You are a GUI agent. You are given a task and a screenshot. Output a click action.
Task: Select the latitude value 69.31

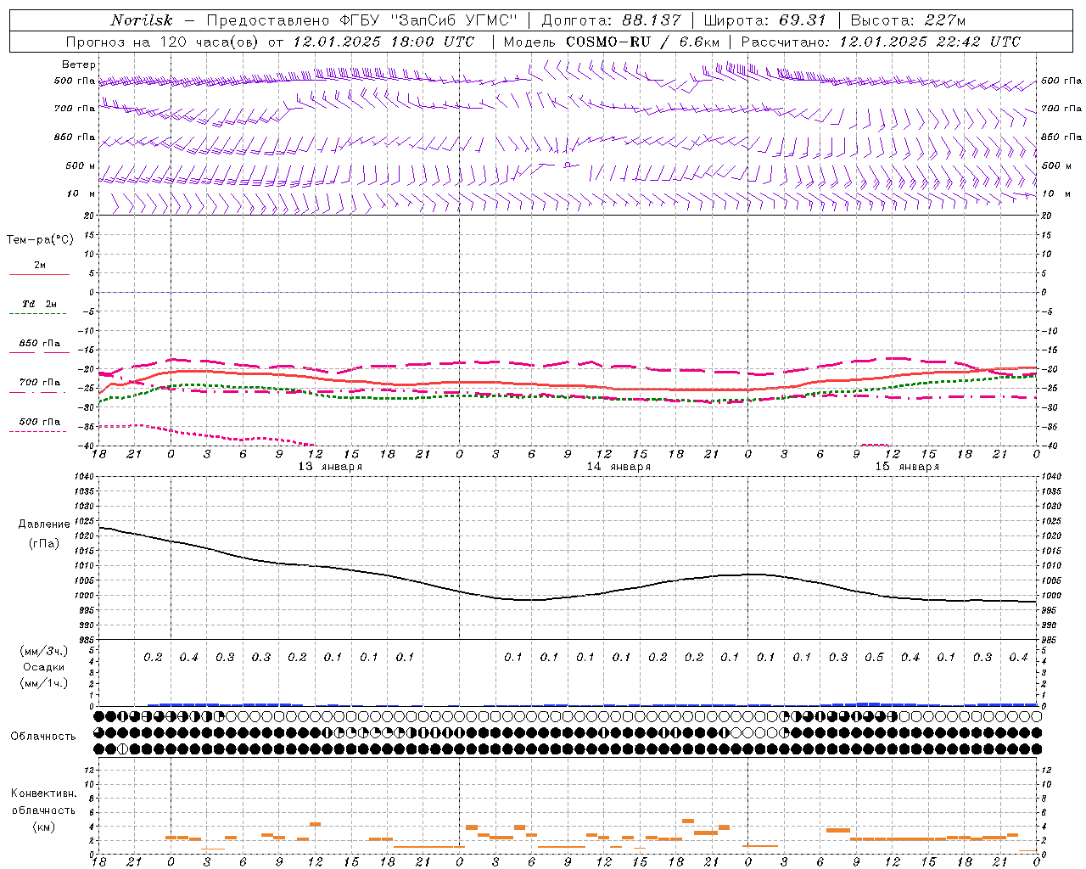pyautogui.click(x=802, y=20)
